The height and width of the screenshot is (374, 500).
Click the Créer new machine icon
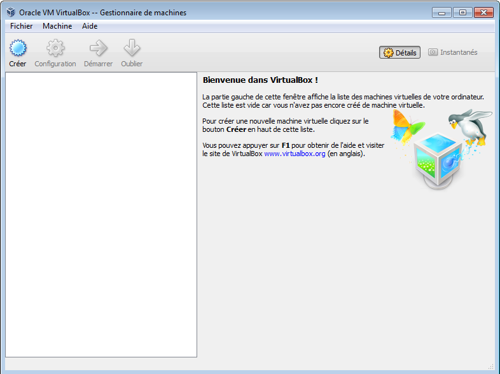18,48
